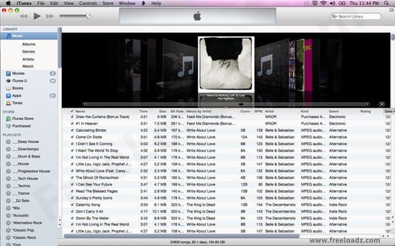Image resolution: width=395 pixels, height=246 pixels.
Task: Uncheck Calamity Song checkbox
Action: pos(72,205)
